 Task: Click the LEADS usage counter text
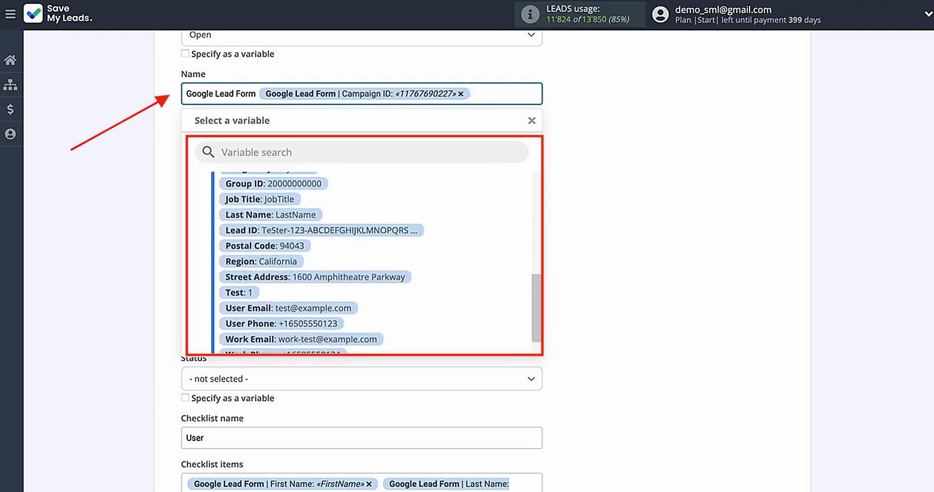[x=587, y=19]
